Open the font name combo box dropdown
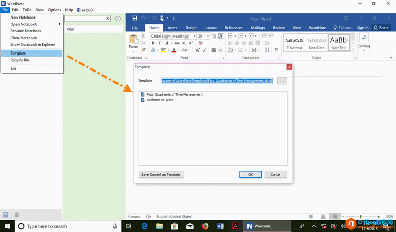Screen dimensions: 396x232 coord(194,36)
